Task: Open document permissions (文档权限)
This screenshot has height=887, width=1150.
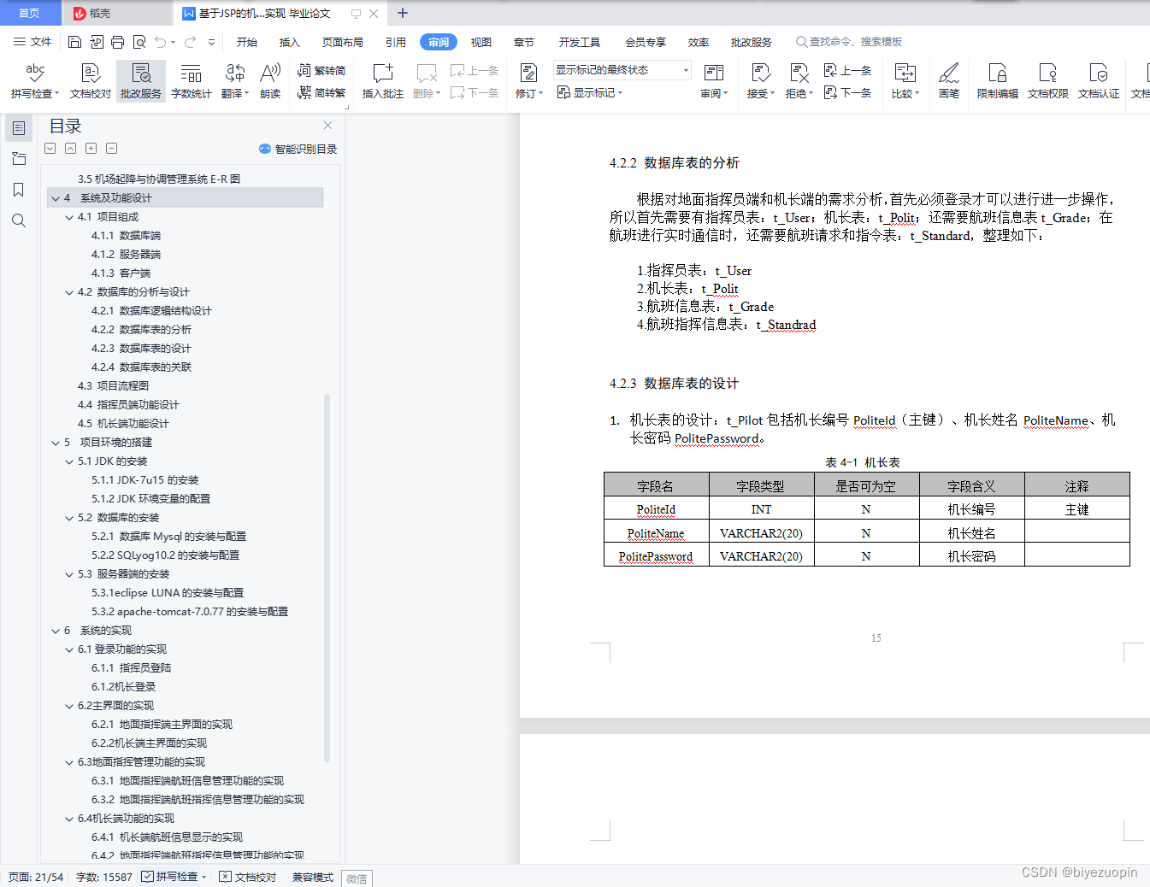Action: [1048, 81]
